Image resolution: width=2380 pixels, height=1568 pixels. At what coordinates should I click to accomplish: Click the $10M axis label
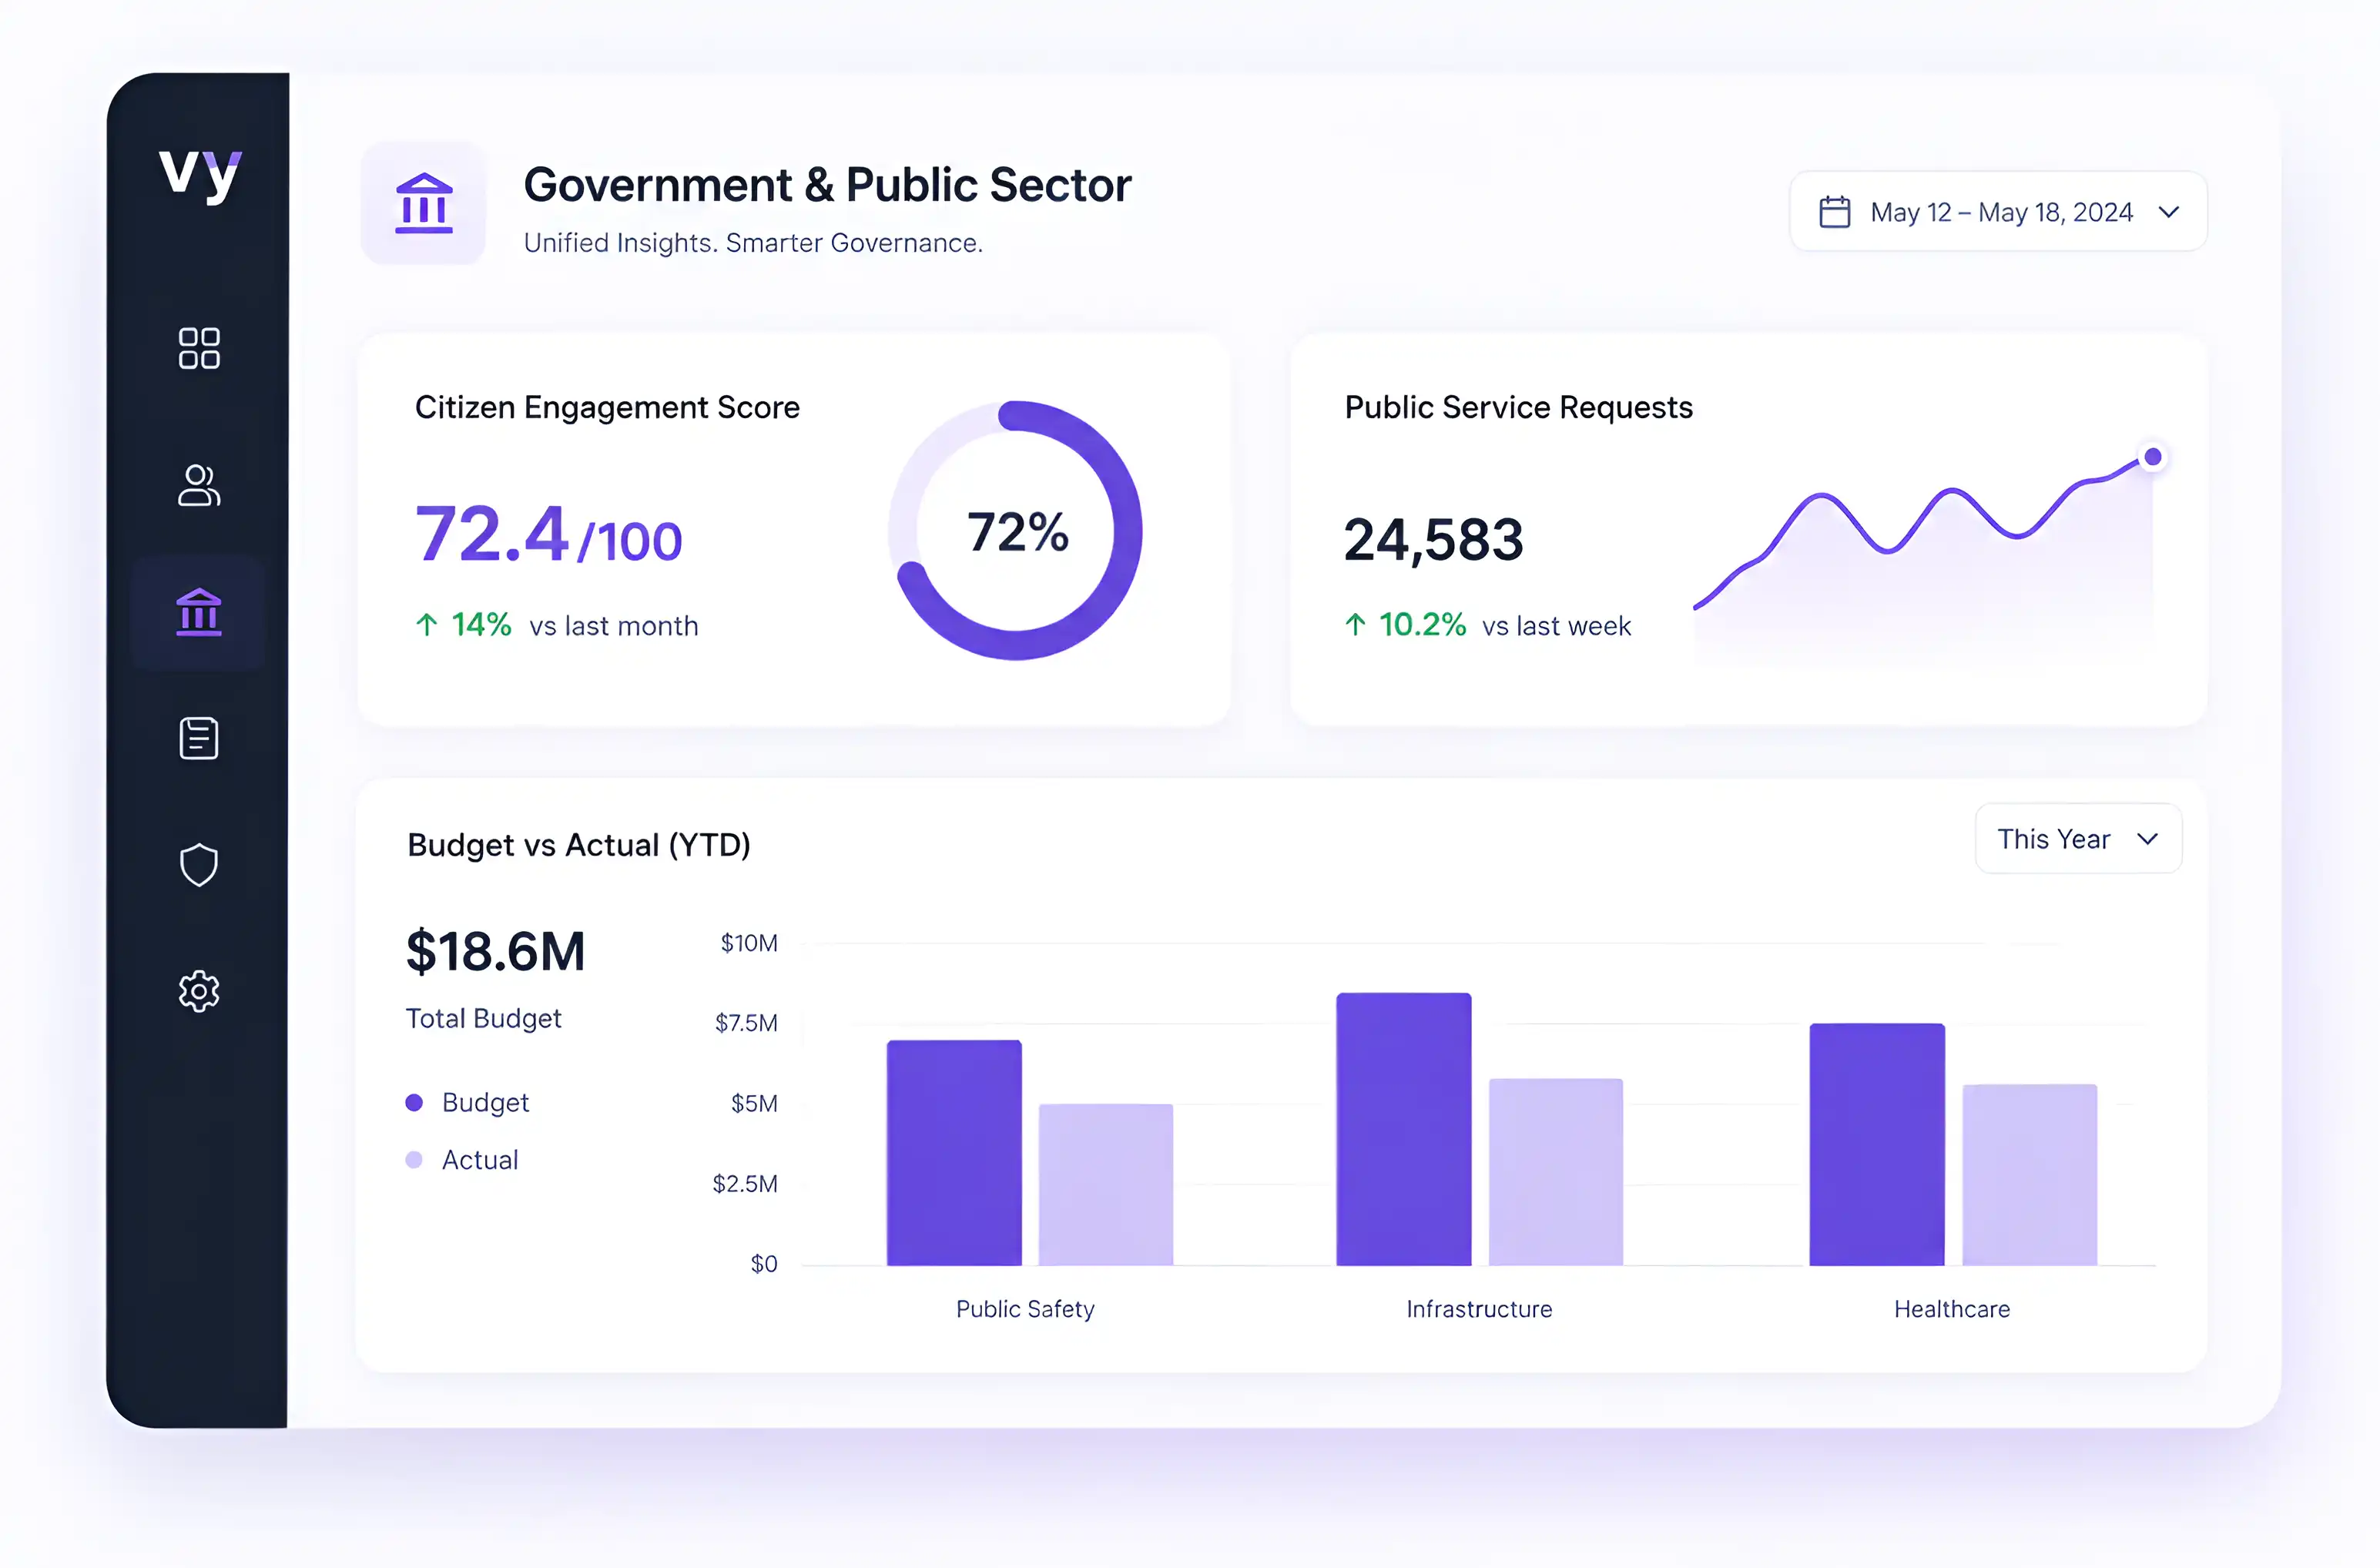(749, 943)
